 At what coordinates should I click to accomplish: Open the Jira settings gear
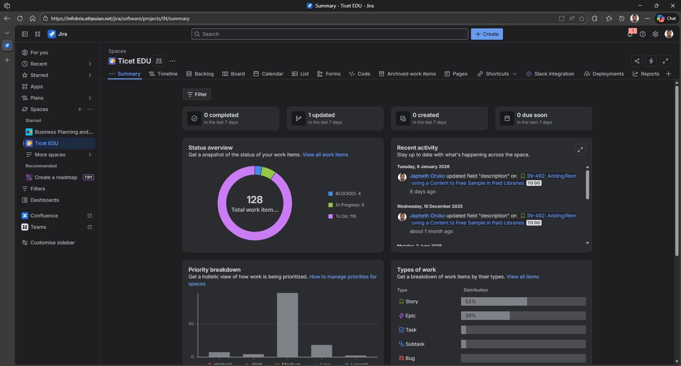click(x=655, y=34)
